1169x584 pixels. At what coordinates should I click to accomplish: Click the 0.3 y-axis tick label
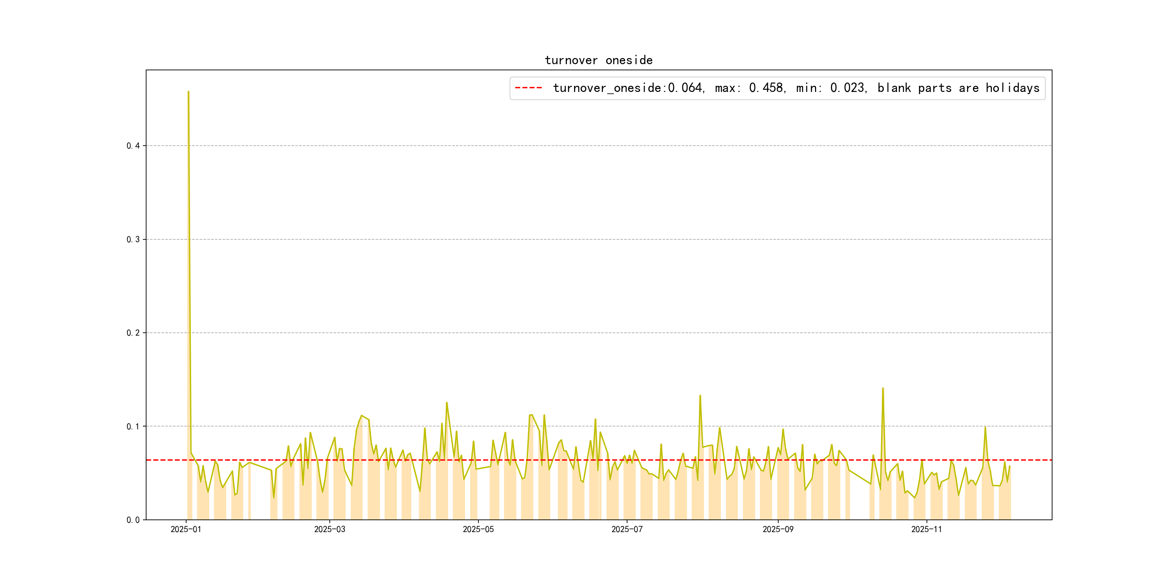[x=133, y=239]
